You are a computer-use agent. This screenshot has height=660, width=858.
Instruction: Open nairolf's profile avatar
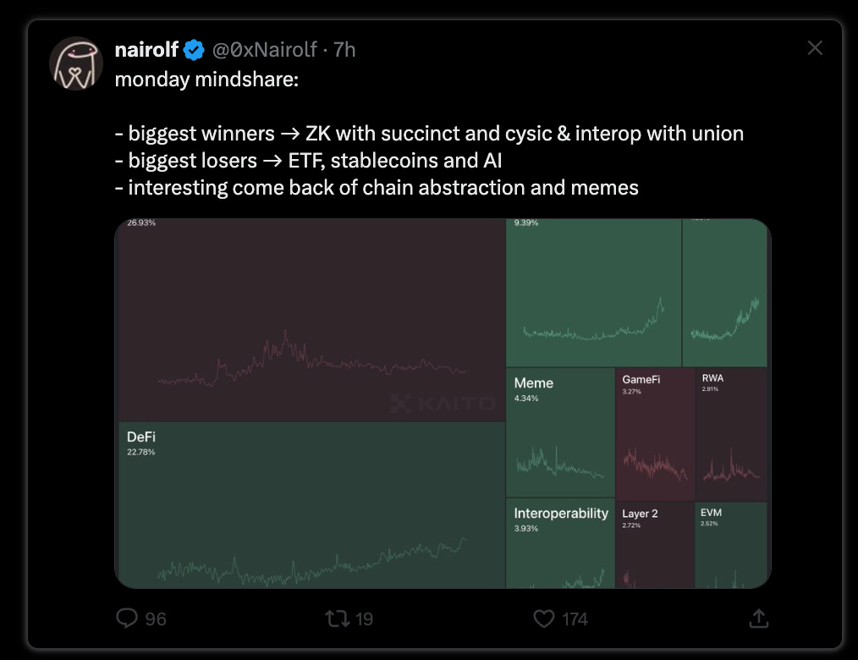[76, 62]
